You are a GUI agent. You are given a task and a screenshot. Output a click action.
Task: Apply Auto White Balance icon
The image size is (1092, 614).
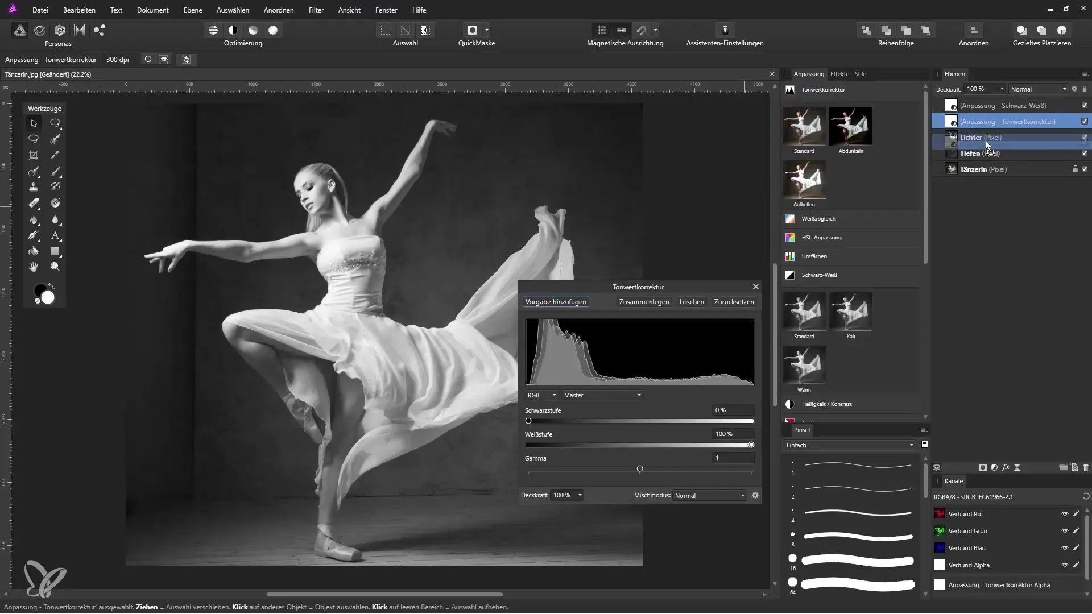pos(273,30)
